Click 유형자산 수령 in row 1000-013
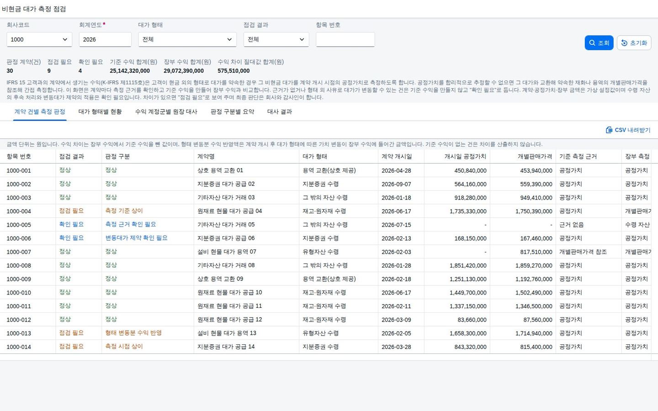658x411 pixels. [321, 333]
